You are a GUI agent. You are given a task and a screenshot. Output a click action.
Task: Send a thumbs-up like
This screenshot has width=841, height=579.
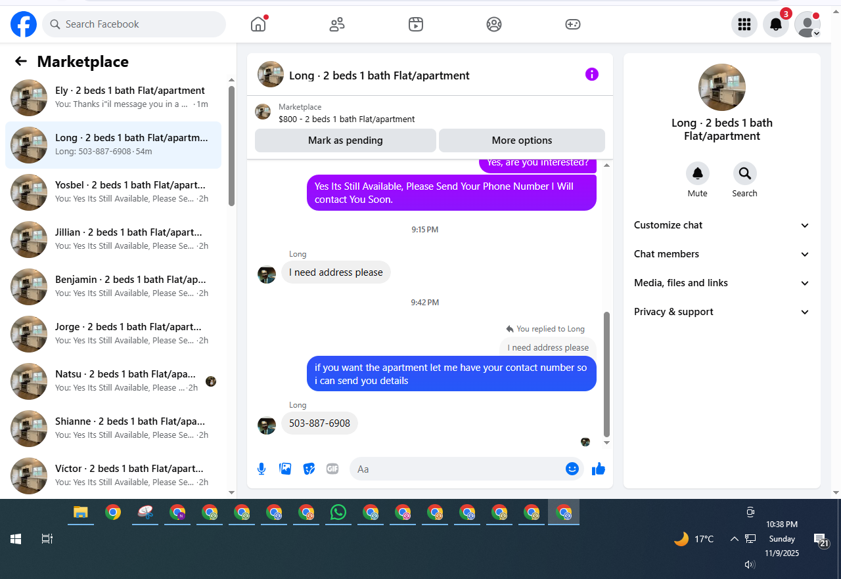click(599, 469)
